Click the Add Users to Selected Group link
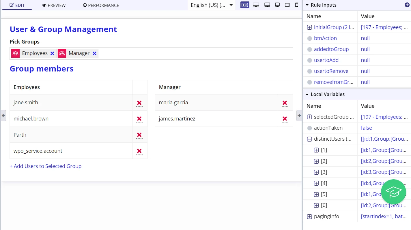Viewport: 411px width, 230px height. point(46,166)
